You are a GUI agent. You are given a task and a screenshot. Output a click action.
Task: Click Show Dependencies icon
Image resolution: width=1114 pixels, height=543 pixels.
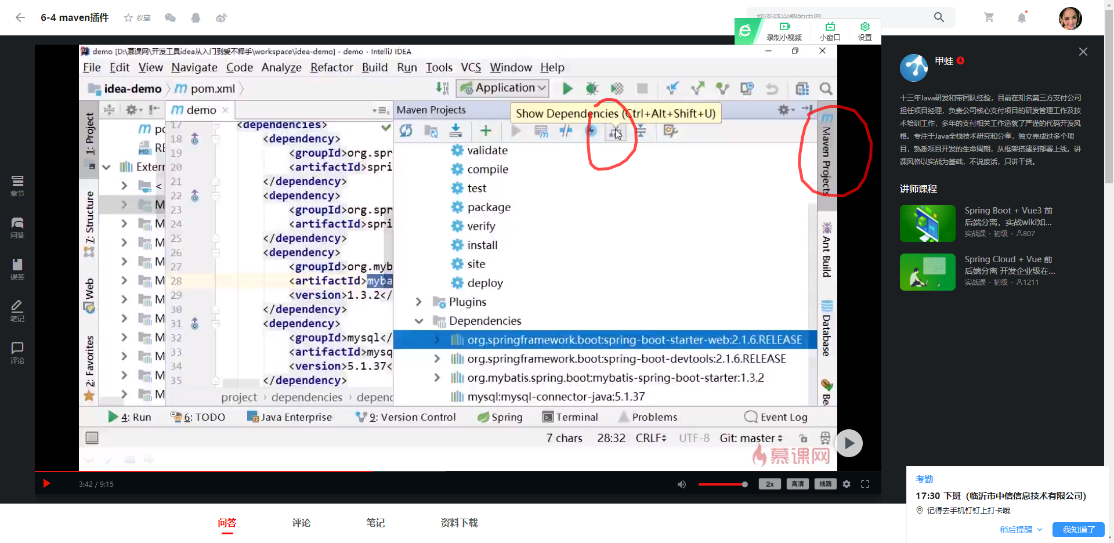(614, 132)
